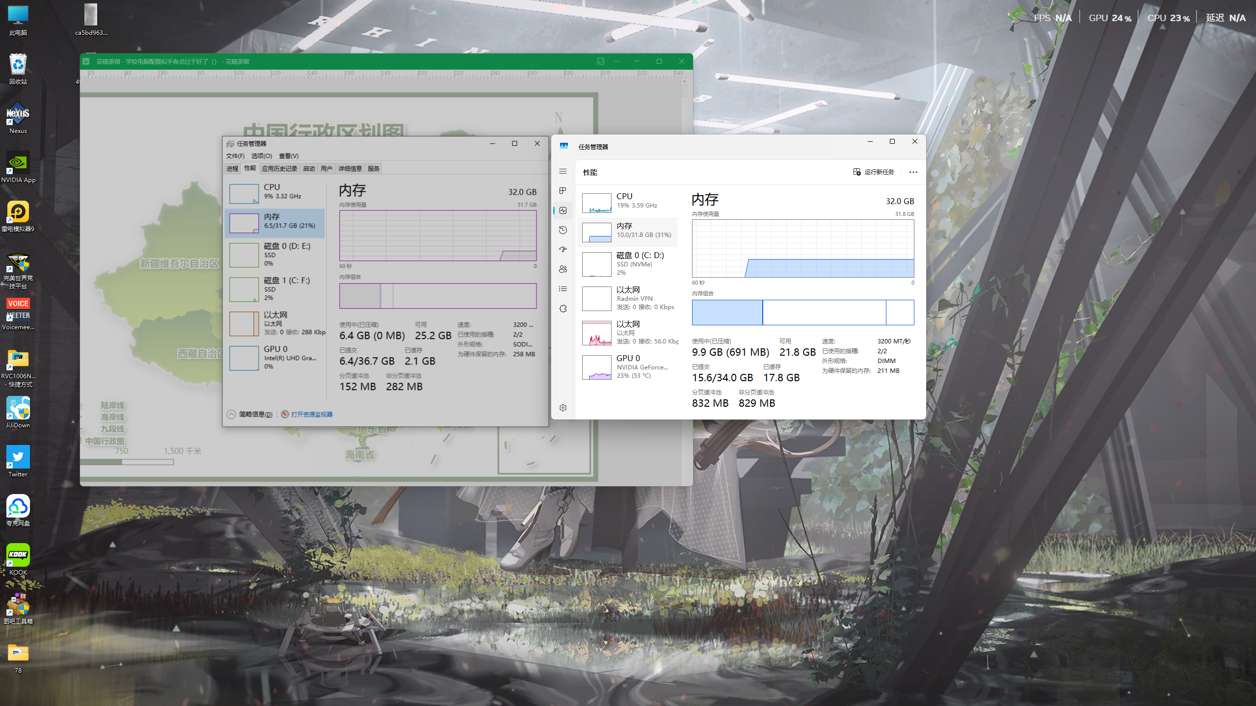Open Task Manager settings gear

pyautogui.click(x=563, y=408)
